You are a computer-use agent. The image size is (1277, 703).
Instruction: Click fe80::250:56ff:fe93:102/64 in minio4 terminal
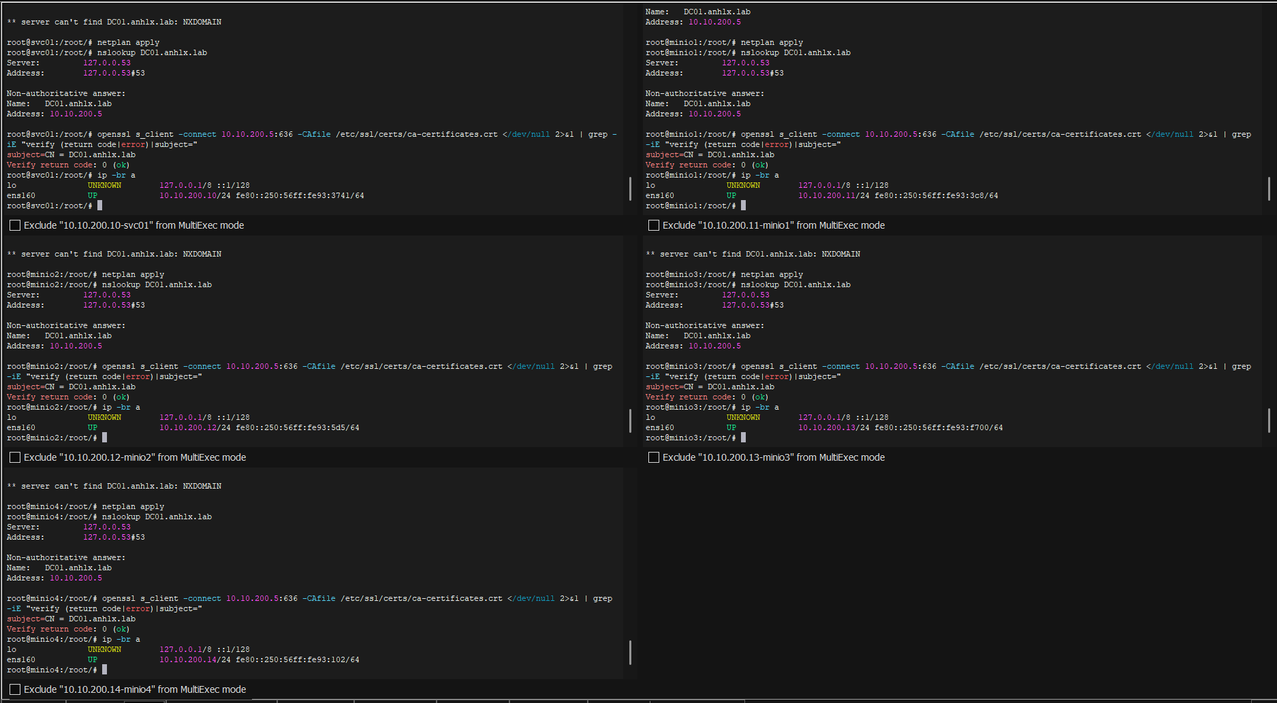pyautogui.click(x=298, y=660)
